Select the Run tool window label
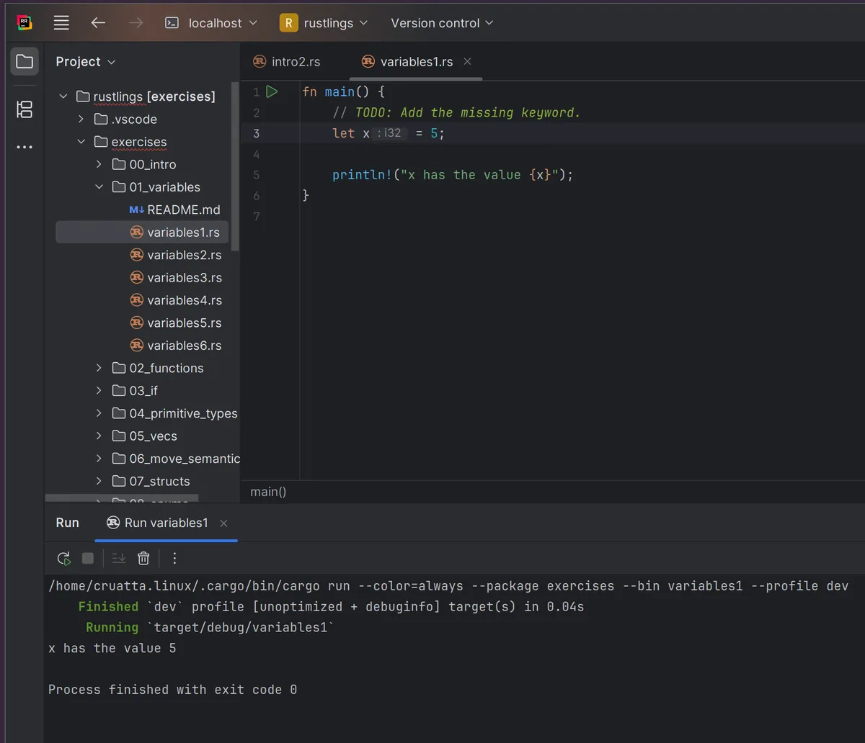The height and width of the screenshot is (743, 865). coord(68,523)
